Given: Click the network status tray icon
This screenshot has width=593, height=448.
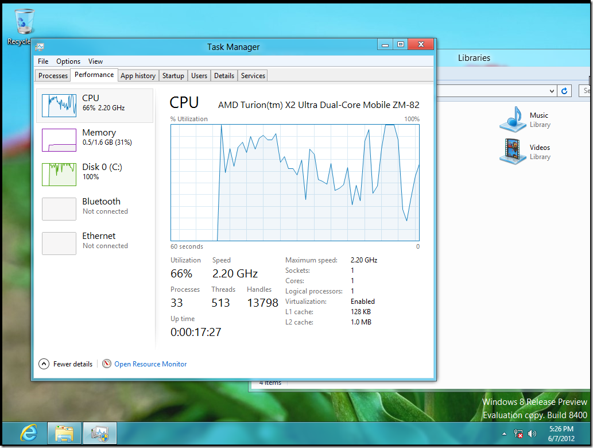Looking at the screenshot, I should 518,434.
